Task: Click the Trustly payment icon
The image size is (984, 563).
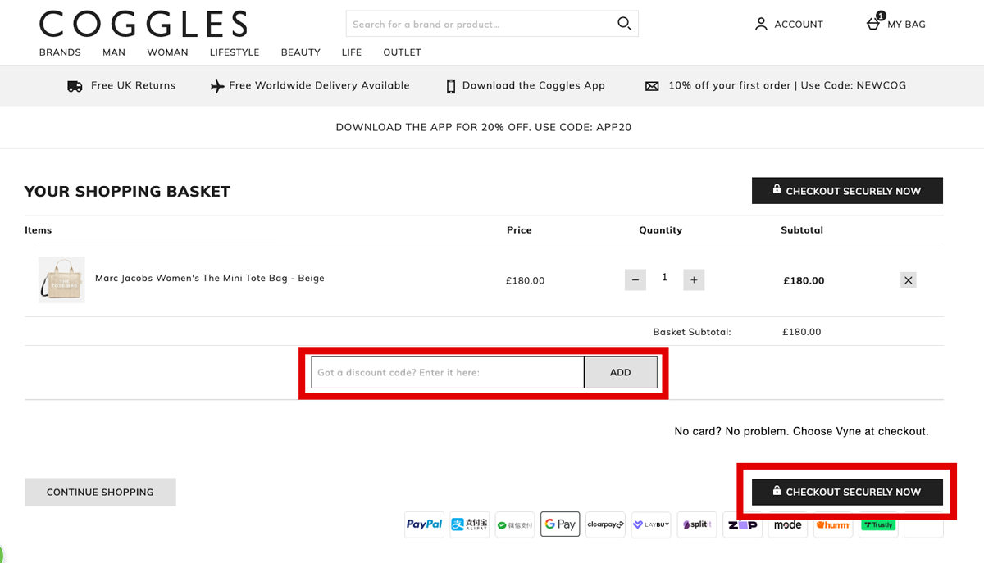Action: tap(878, 524)
